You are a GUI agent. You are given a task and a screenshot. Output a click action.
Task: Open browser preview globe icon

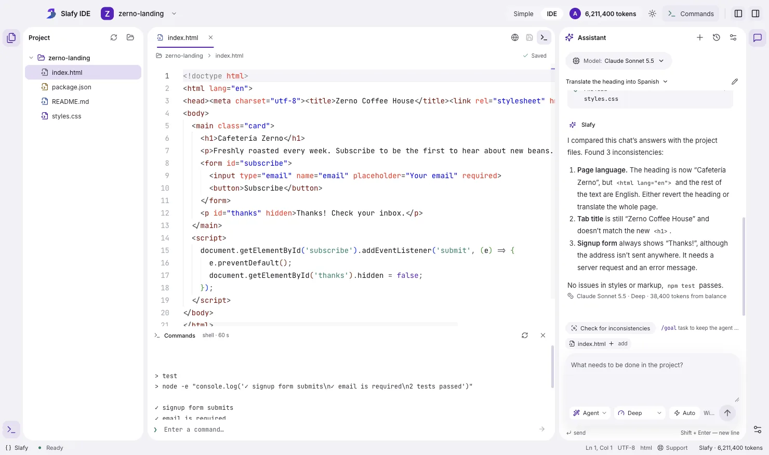click(515, 37)
